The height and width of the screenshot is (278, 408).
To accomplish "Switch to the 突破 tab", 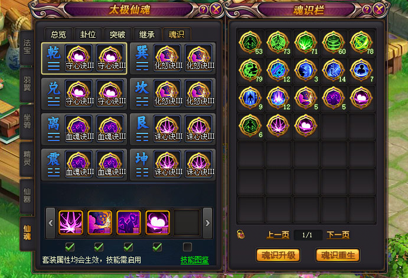I will tap(117, 34).
